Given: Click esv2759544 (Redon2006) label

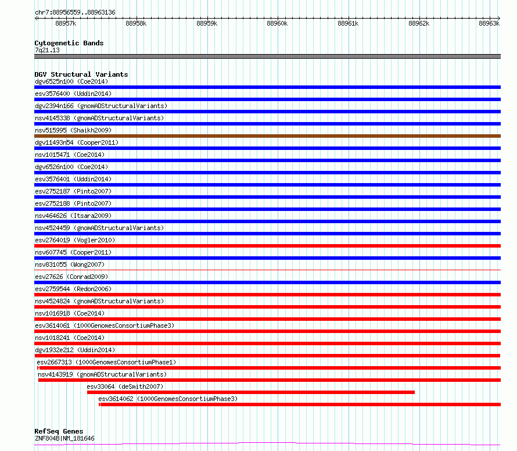Looking at the screenshot, I should (73, 289).
